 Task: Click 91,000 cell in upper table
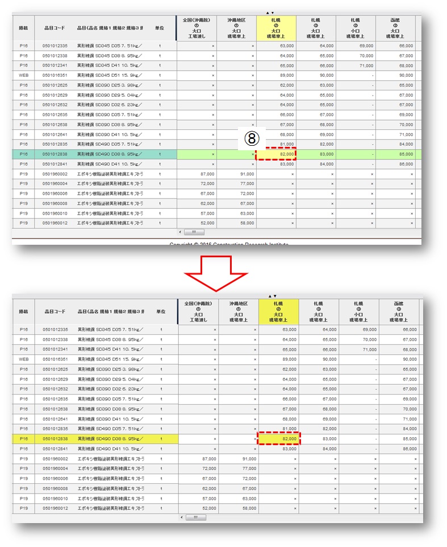(x=236, y=174)
